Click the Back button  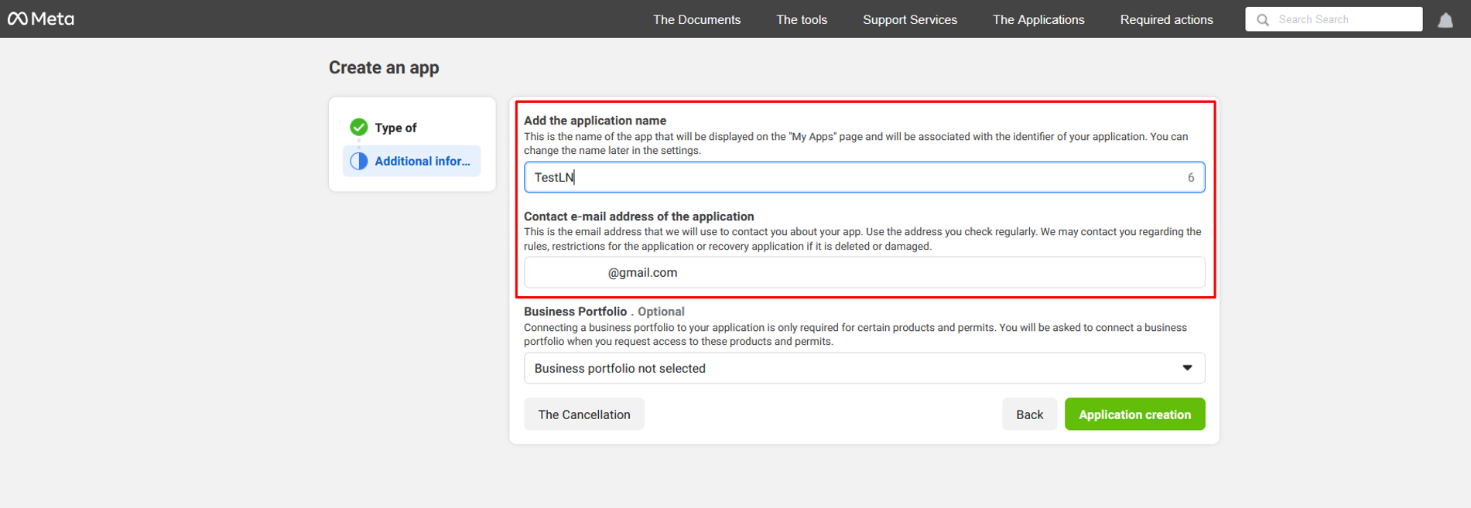pyautogui.click(x=1028, y=414)
